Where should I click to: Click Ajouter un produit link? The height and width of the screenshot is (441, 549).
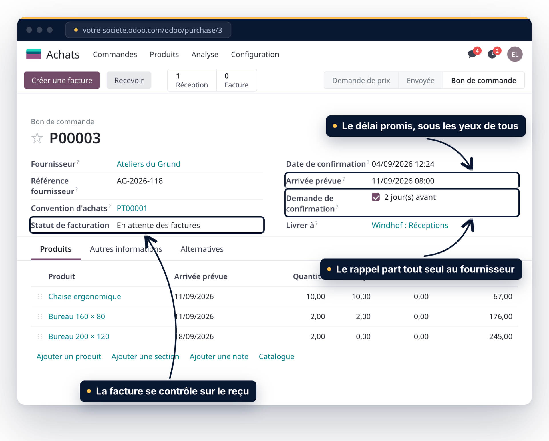pyautogui.click(x=69, y=356)
